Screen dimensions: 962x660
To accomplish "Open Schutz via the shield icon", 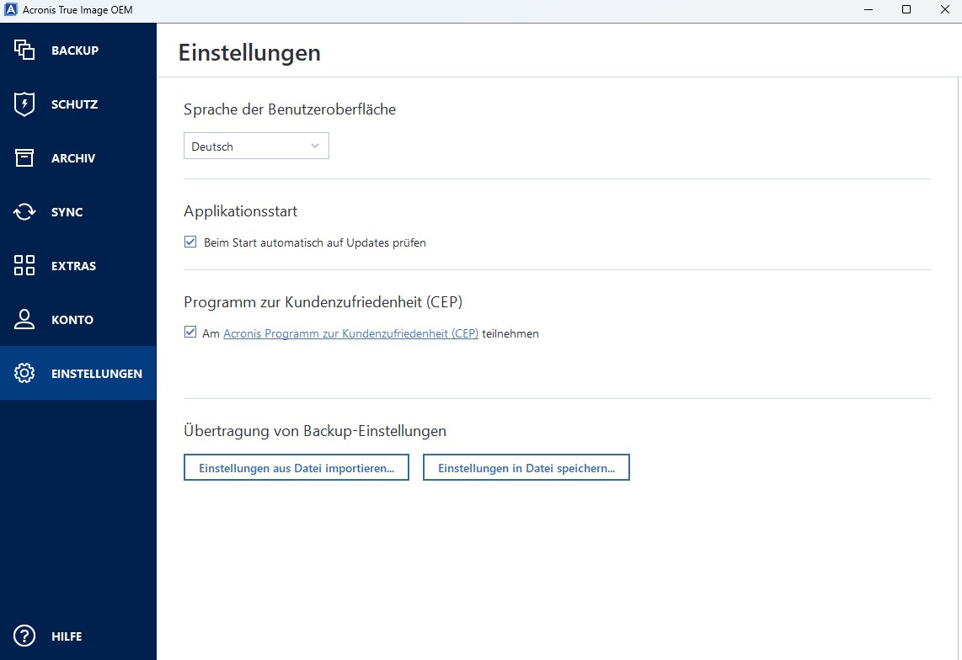I will coord(24,104).
